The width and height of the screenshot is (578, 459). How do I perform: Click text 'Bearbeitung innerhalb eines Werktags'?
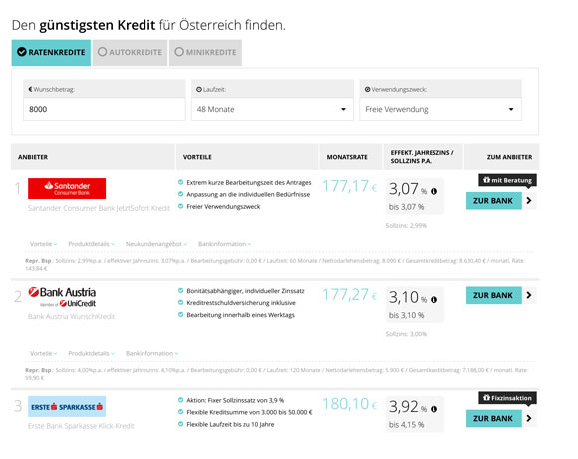(x=240, y=315)
